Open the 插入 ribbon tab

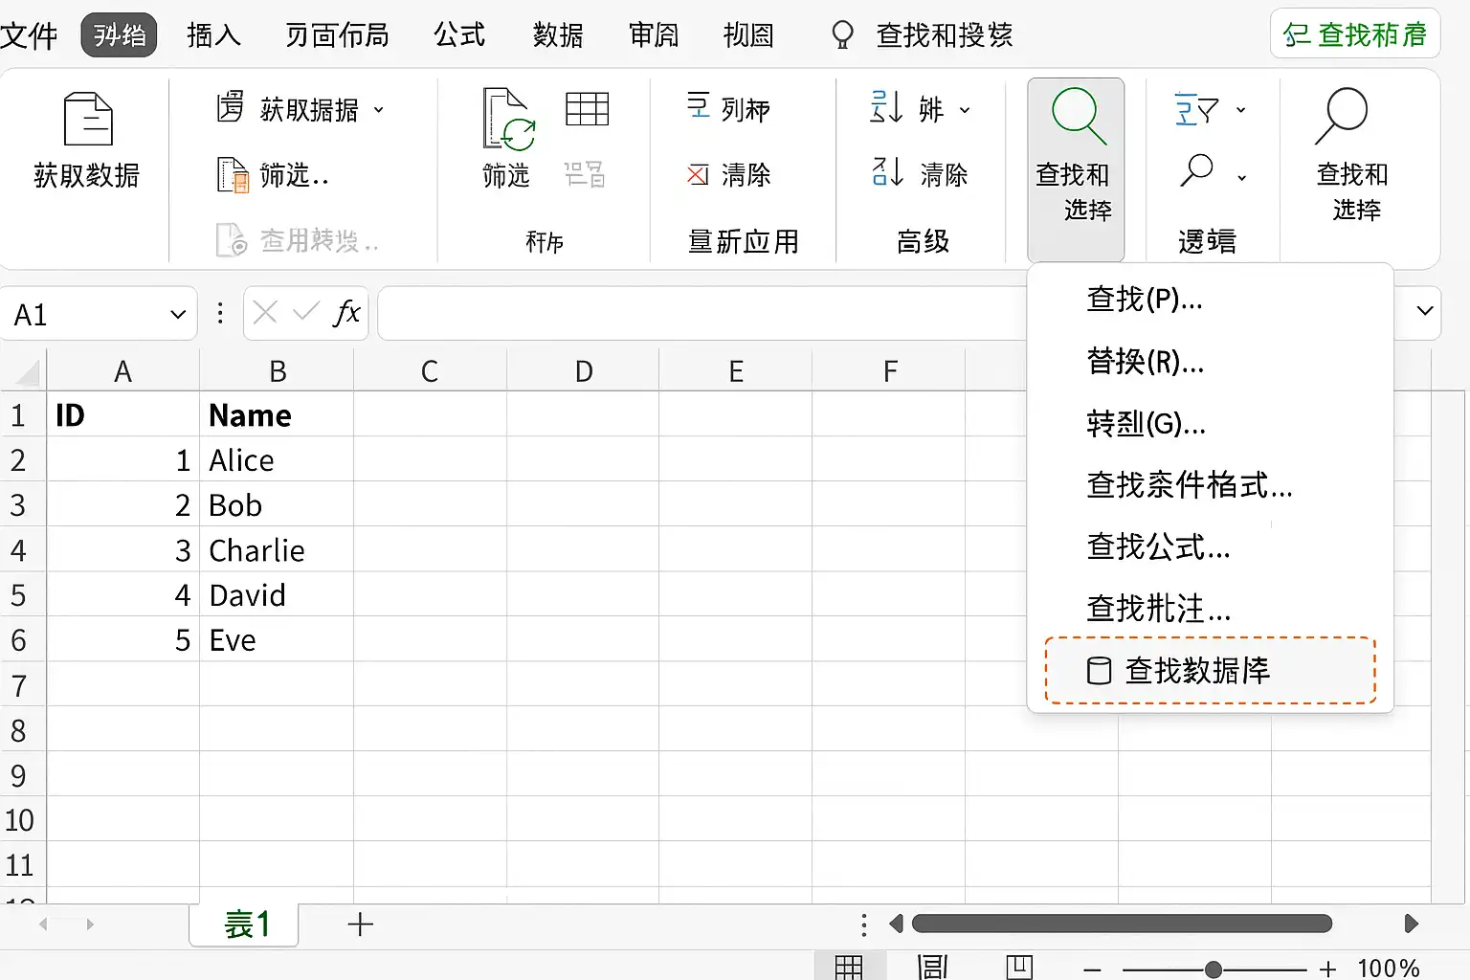click(213, 35)
